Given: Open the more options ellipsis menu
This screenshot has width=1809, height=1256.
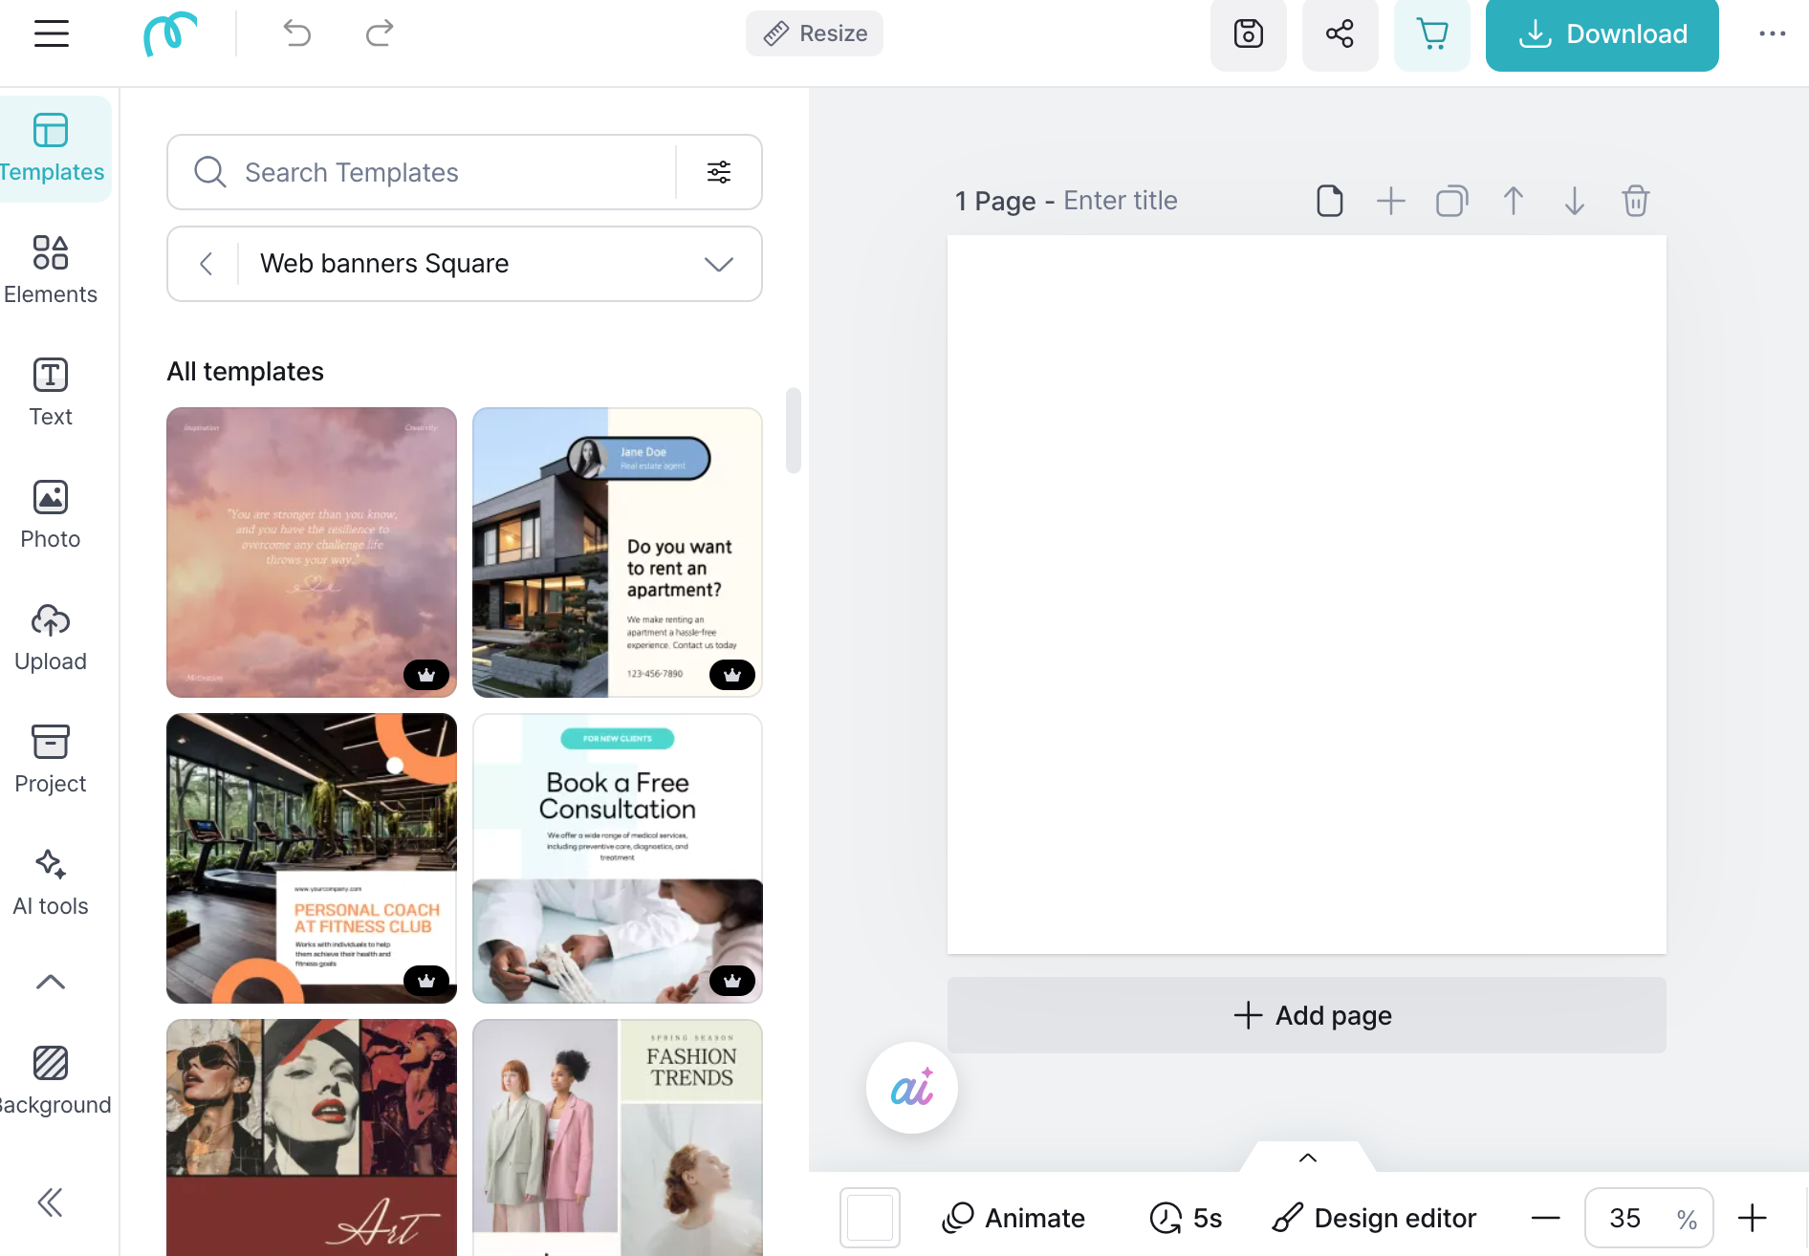Looking at the screenshot, I should click(x=1773, y=33).
